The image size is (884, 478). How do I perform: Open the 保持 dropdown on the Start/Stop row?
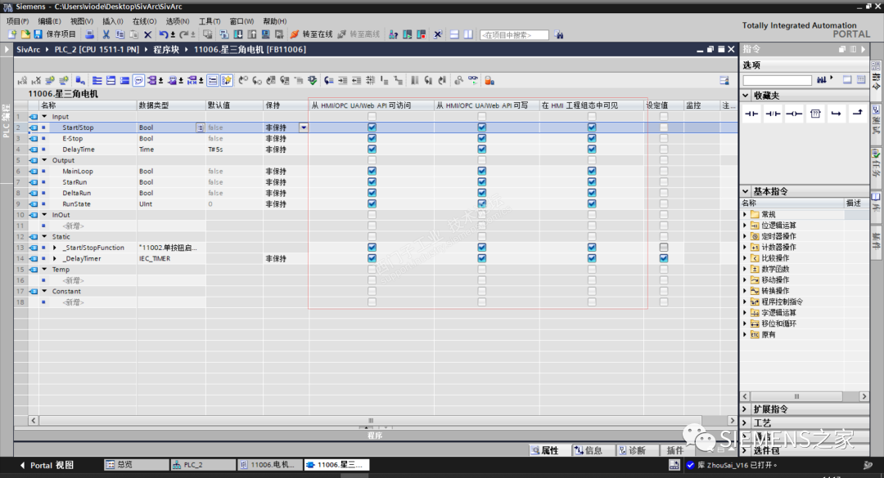point(303,127)
